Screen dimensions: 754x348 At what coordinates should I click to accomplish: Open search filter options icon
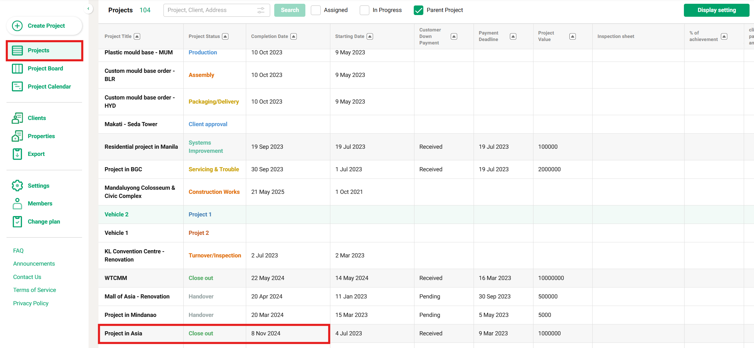(x=261, y=10)
